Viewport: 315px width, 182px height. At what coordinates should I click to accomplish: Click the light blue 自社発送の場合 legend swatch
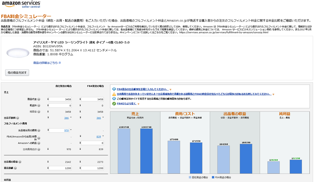coord(190,178)
